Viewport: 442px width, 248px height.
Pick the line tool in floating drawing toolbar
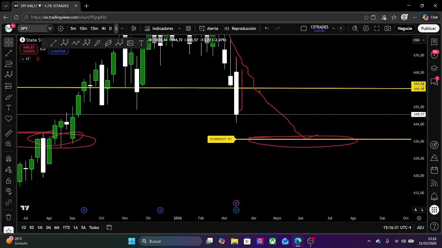54,43
